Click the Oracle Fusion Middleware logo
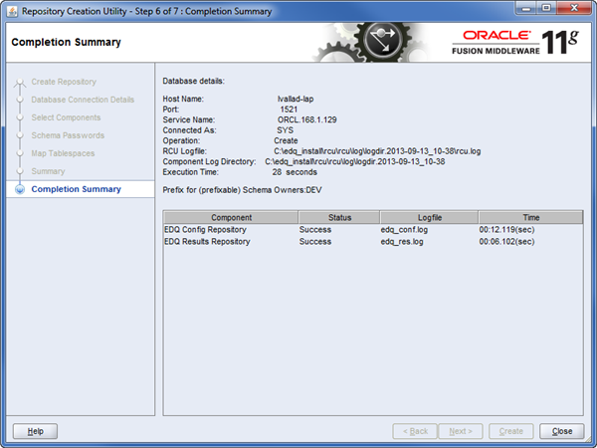 pos(515,42)
